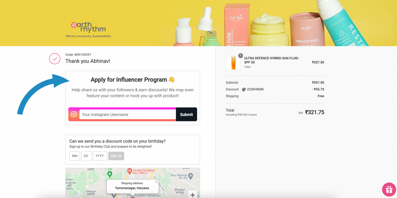Click the Sign Up birthday club button
This screenshot has width=397, height=198.
(116, 156)
